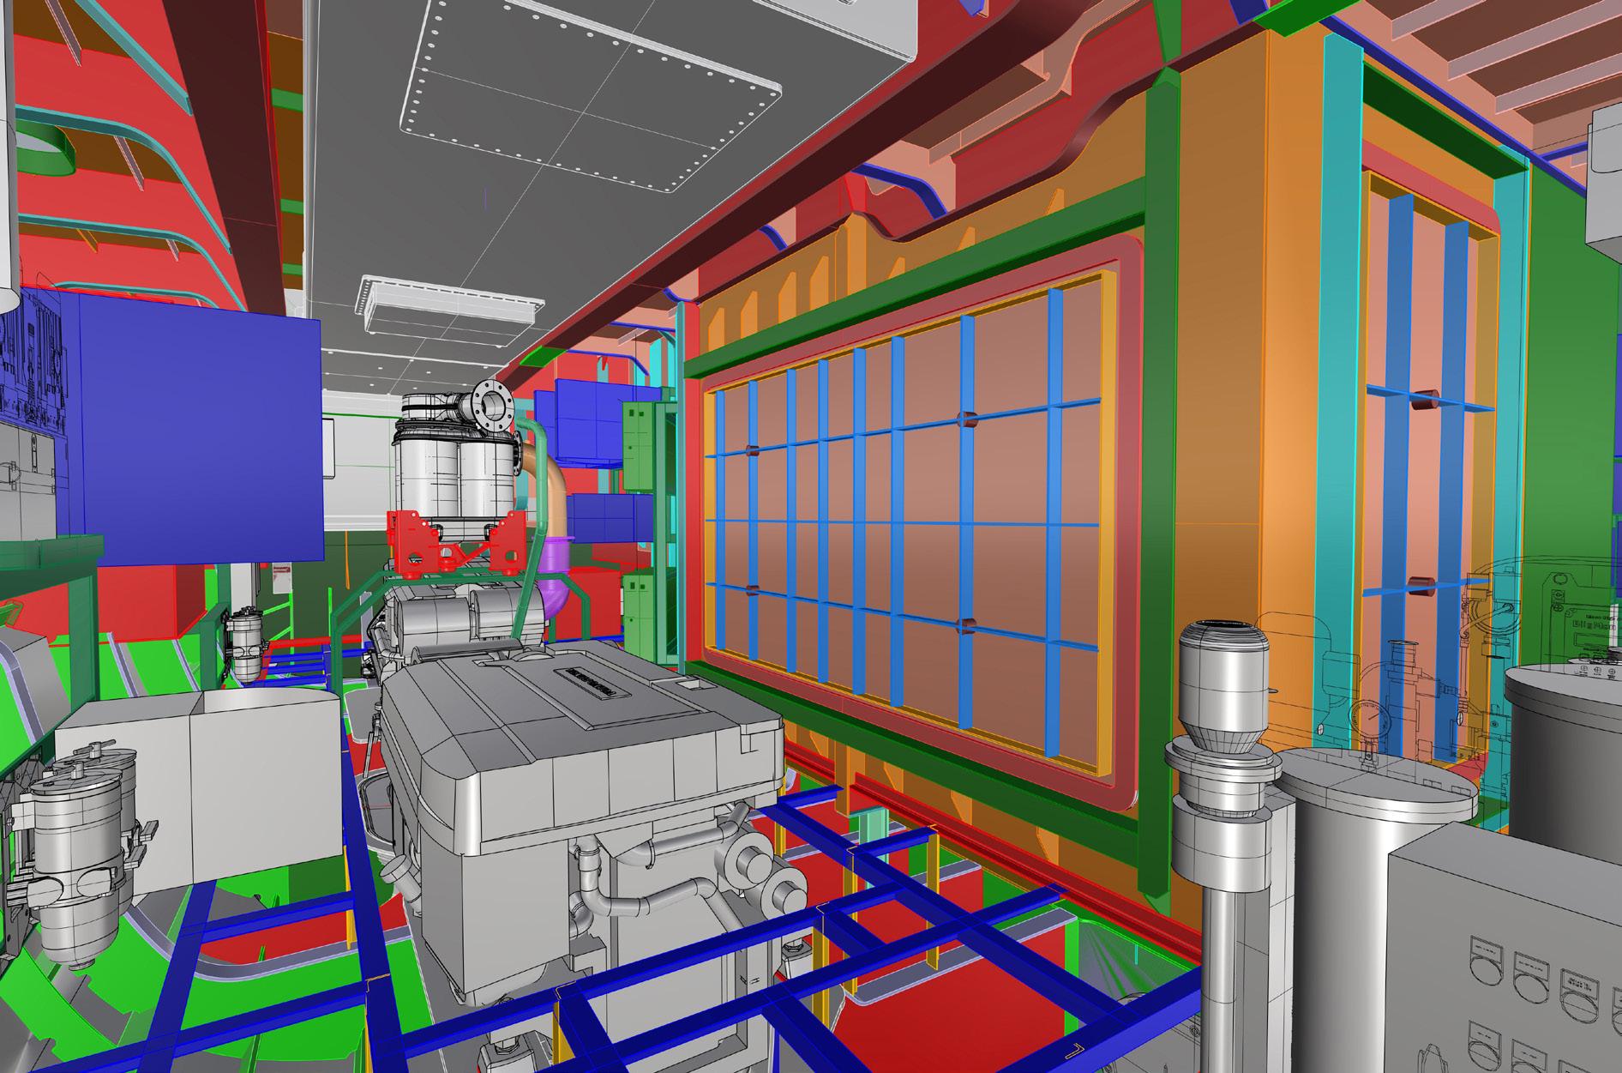Pick the purple pipe elbow
Image resolution: width=1622 pixels, height=1073 pixels.
point(556,581)
